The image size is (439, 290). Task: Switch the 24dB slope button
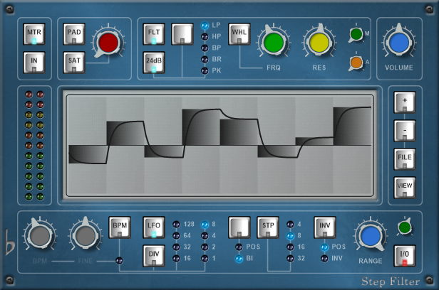[x=153, y=63]
